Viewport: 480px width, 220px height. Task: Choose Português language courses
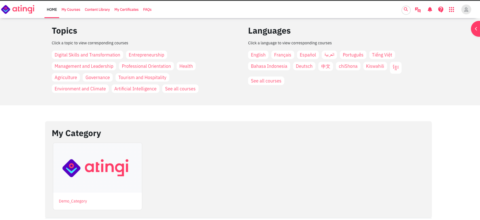[353, 55]
